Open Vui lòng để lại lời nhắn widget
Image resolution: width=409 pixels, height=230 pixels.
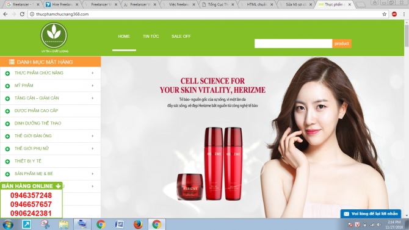(x=371, y=214)
